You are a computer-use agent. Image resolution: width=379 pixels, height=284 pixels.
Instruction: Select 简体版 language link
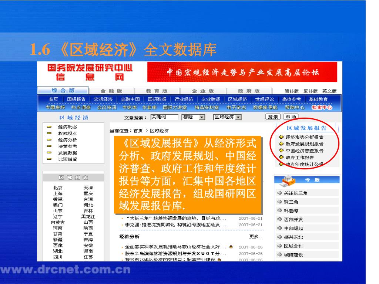292,91
